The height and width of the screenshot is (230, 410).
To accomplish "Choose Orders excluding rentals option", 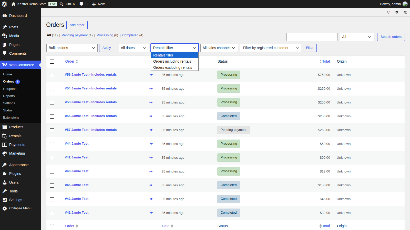I will [x=175, y=67].
